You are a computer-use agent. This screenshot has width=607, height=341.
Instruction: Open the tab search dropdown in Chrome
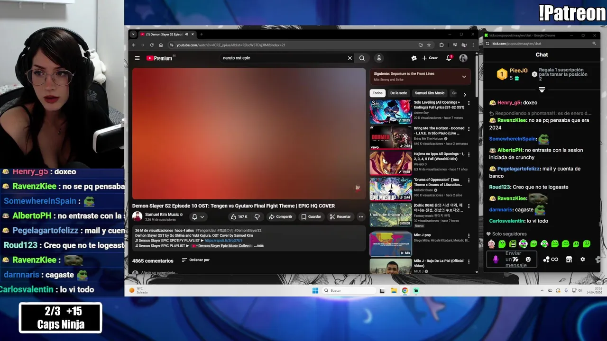click(x=133, y=34)
